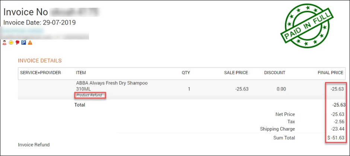Click the Product Refund label
The width and height of the screenshot is (350, 156).
coord(89,95)
